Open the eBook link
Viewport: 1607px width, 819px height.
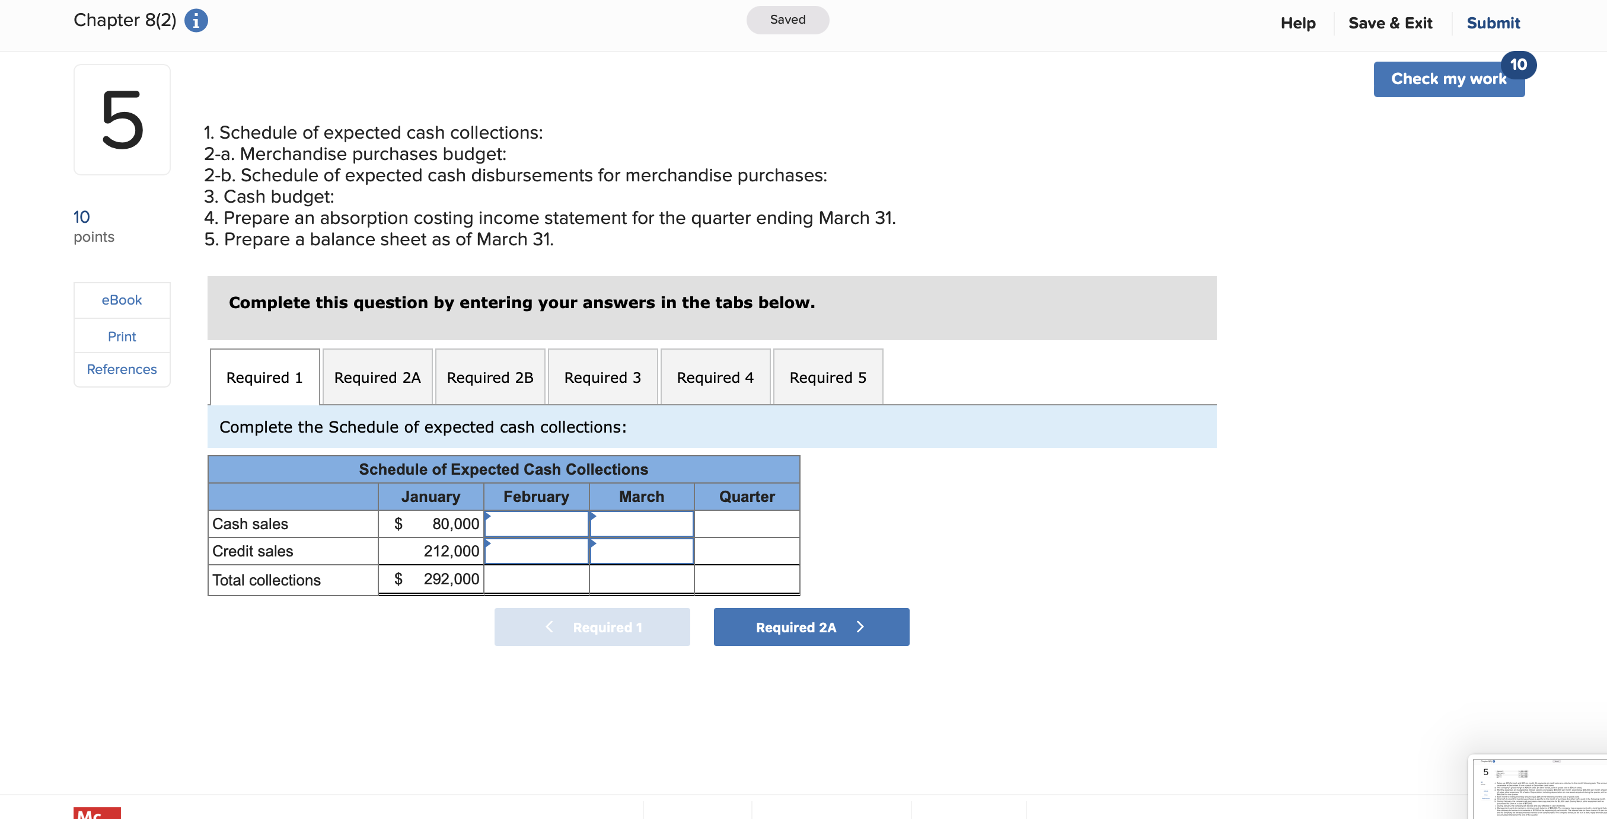coord(122,300)
